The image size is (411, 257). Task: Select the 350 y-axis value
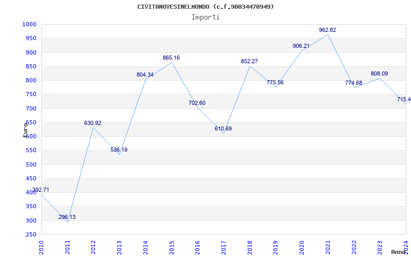click(31, 207)
